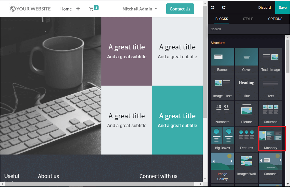290x187 pixels.
Task: Click the page vertical scrollbar thumb
Action: [205, 62]
